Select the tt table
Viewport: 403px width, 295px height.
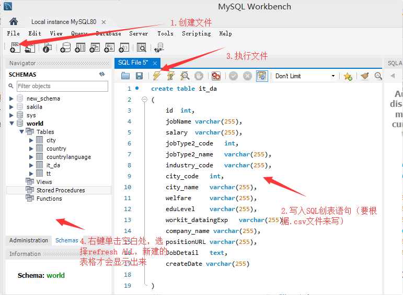click(49, 174)
